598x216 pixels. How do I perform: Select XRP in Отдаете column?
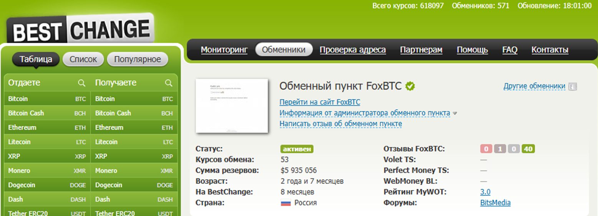click(47, 156)
